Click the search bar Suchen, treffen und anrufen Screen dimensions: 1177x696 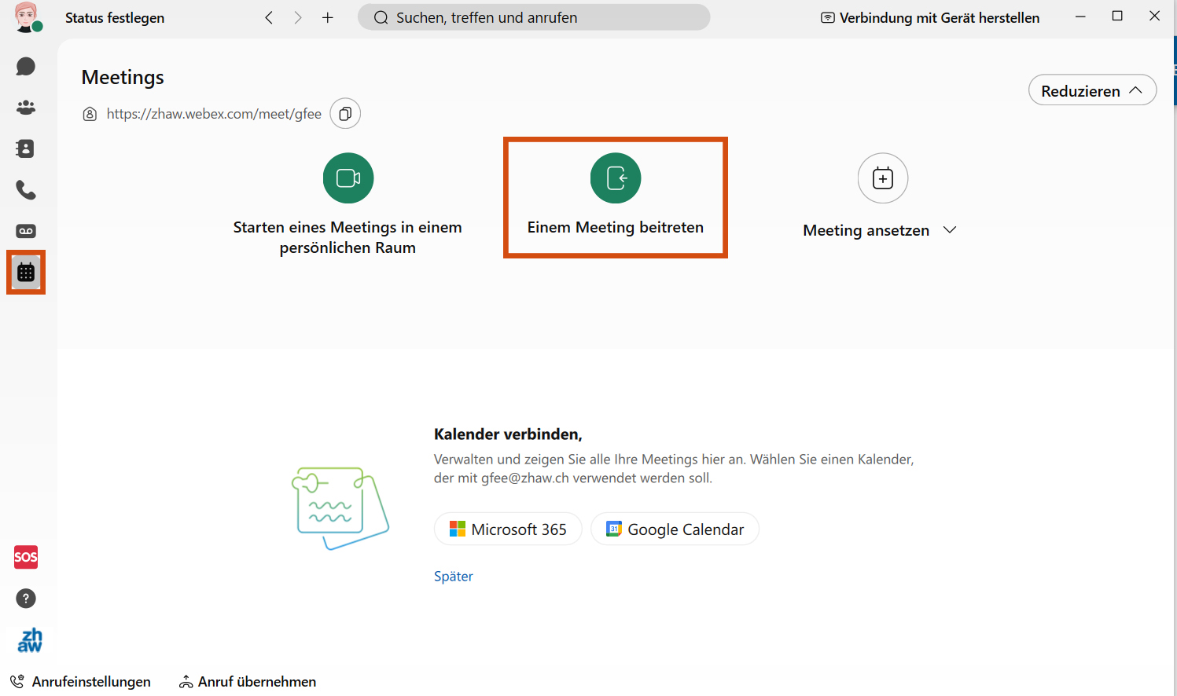click(534, 17)
